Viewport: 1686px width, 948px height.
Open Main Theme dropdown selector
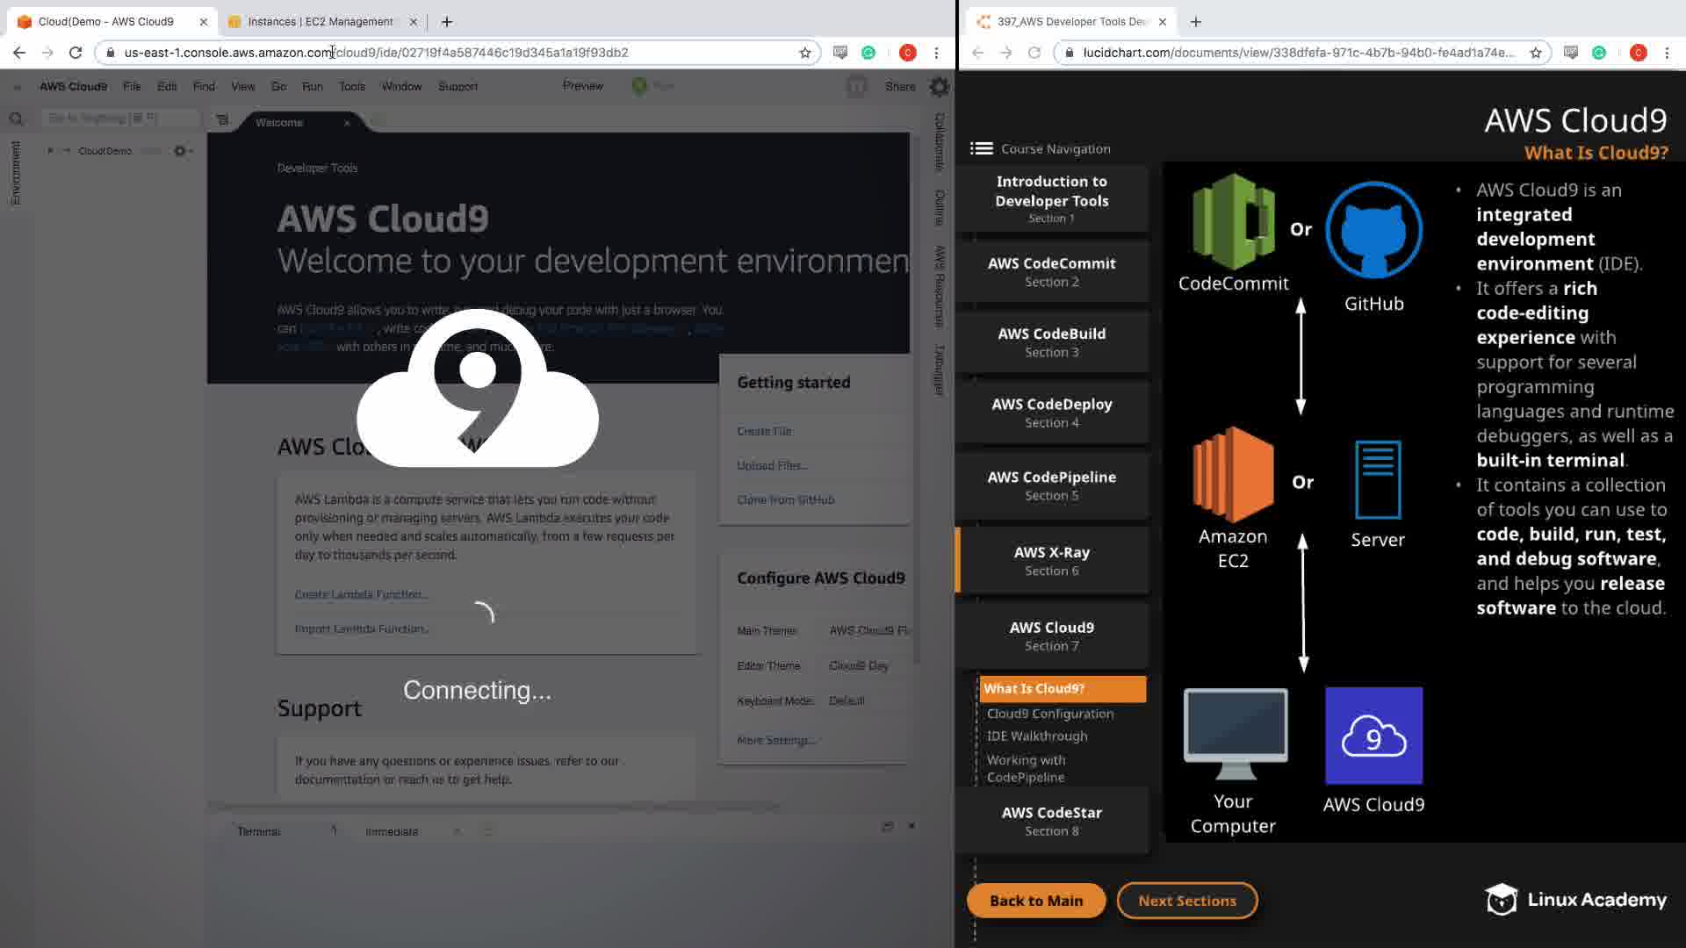coord(868,630)
